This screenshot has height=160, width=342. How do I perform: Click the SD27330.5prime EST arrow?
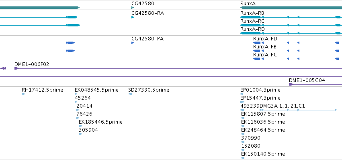coord(131,94)
